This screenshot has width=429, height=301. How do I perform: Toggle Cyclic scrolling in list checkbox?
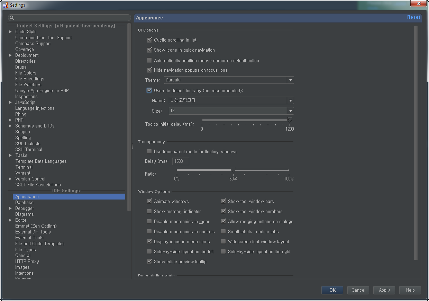pyautogui.click(x=149, y=40)
